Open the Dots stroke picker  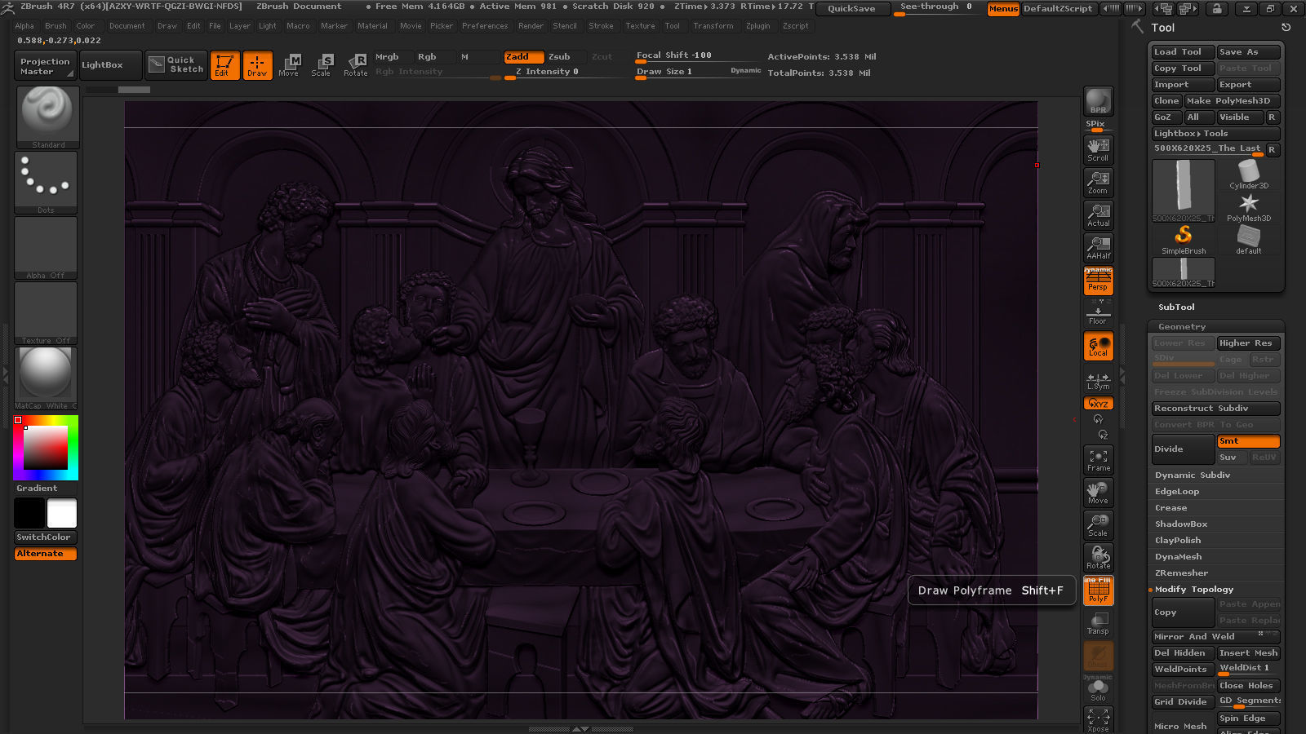[x=46, y=183]
